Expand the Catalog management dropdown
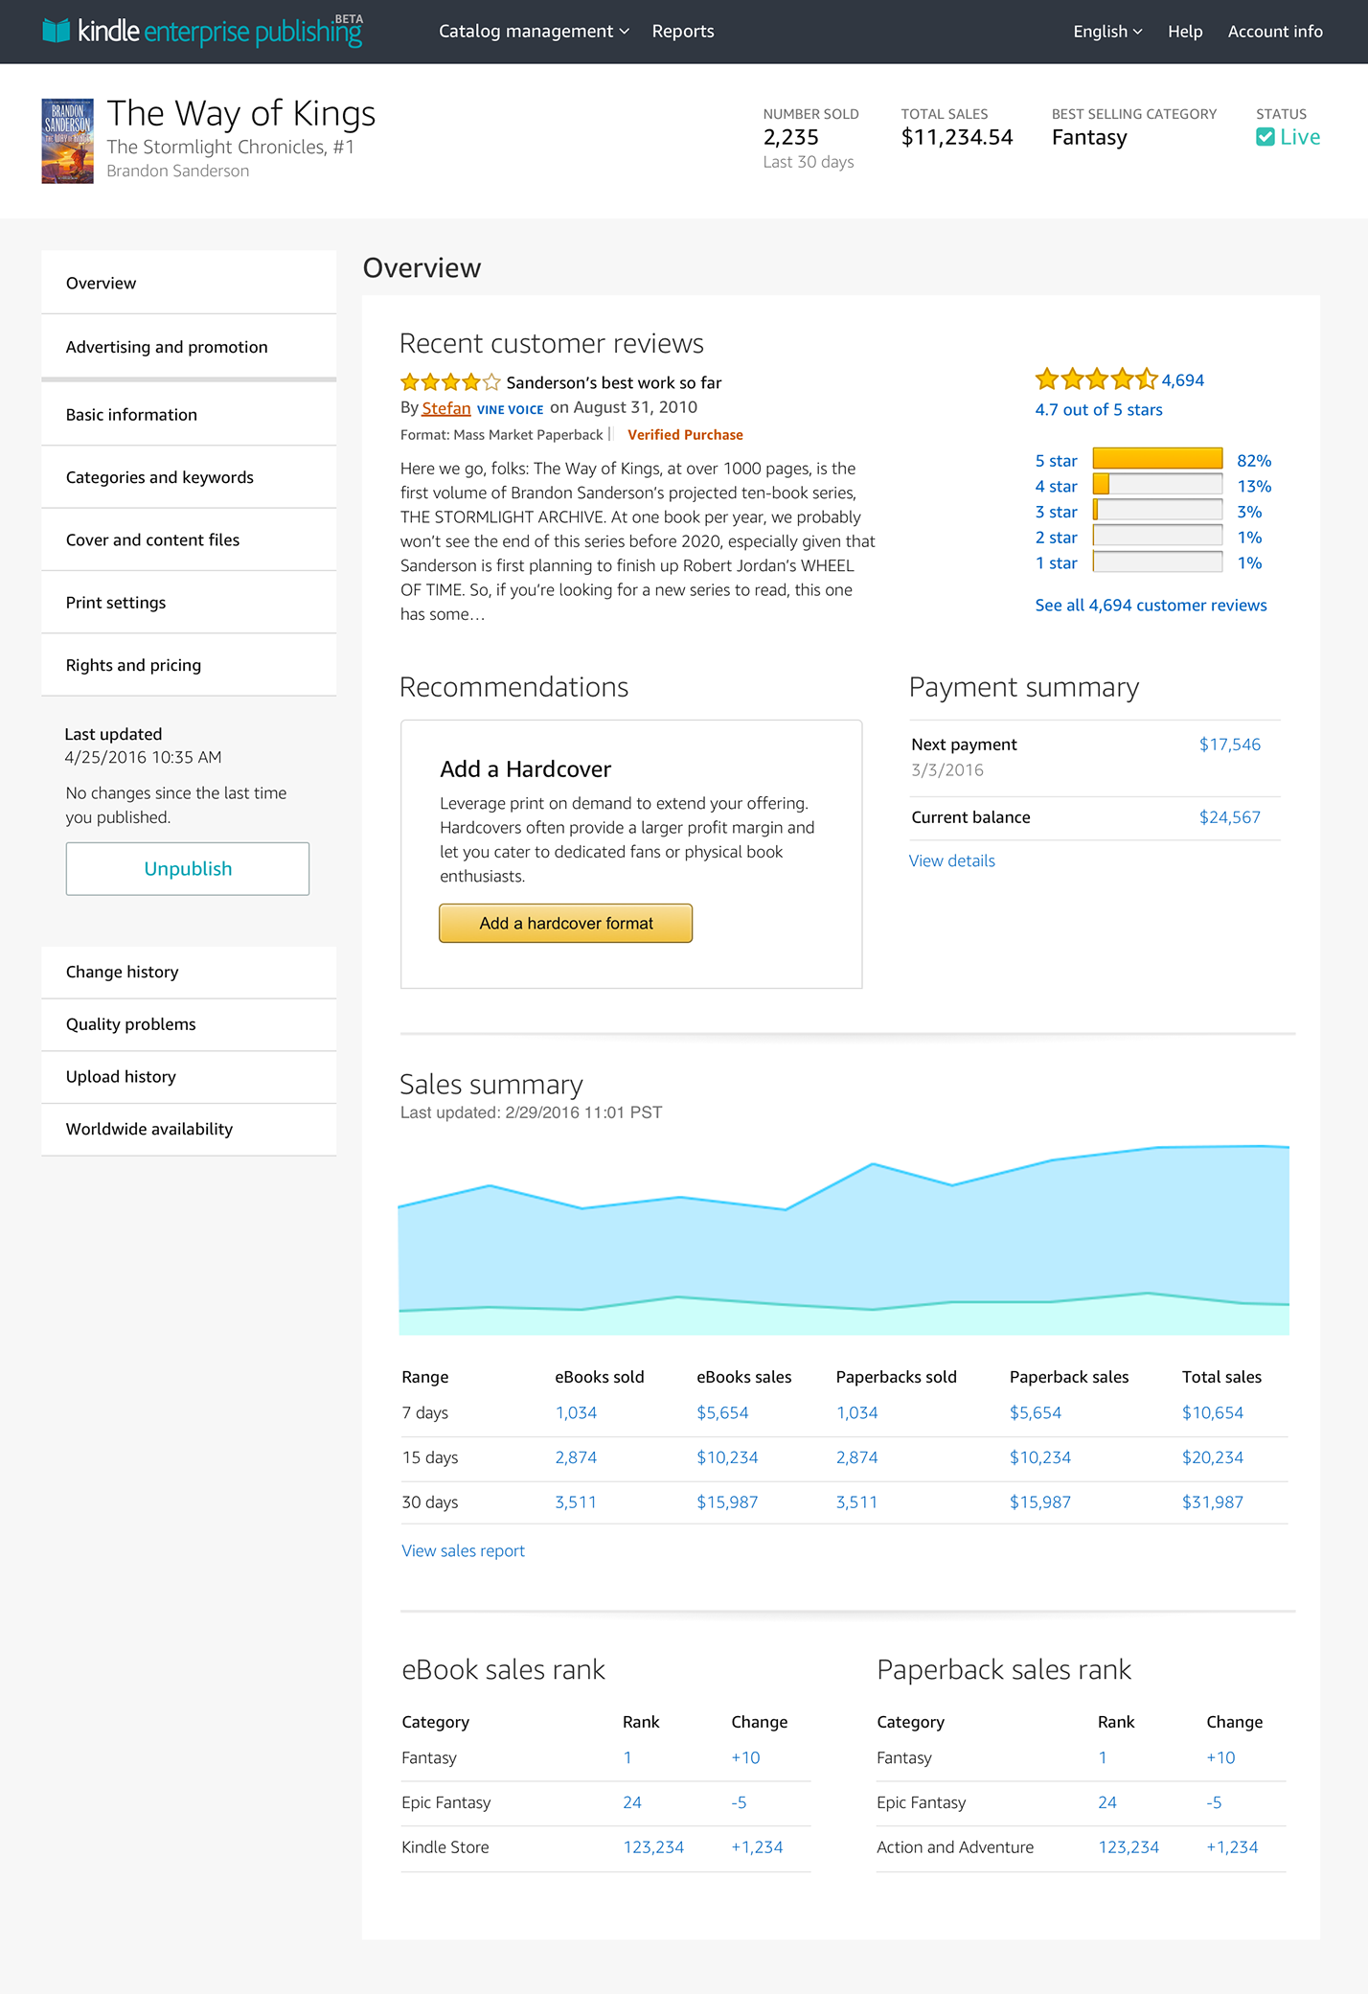The width and height of the screenshot is (1368, 1994). tap(534, 31)
